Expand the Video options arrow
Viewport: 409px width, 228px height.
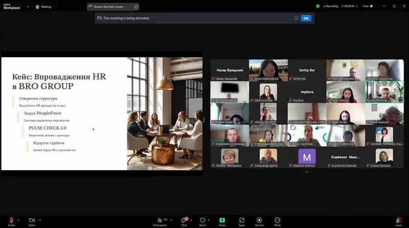(40, 220)
